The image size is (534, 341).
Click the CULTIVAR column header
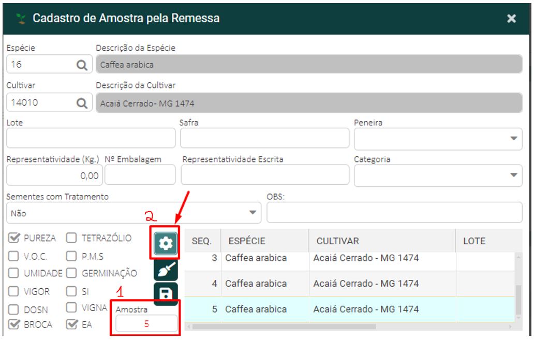[x=336, y=242]
